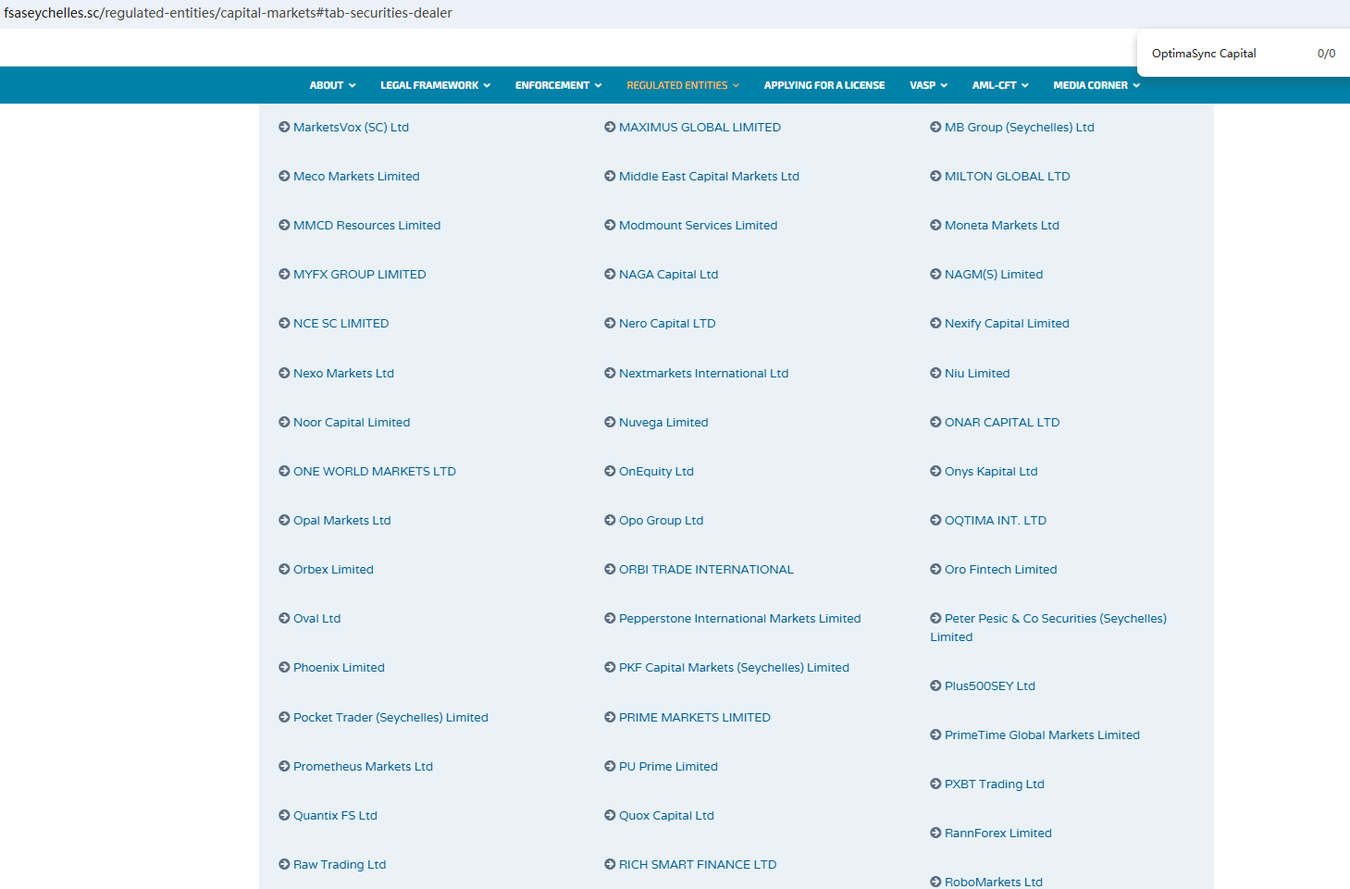Click the arrow icon beside NCE SC LIMITED

pos(284,323)
